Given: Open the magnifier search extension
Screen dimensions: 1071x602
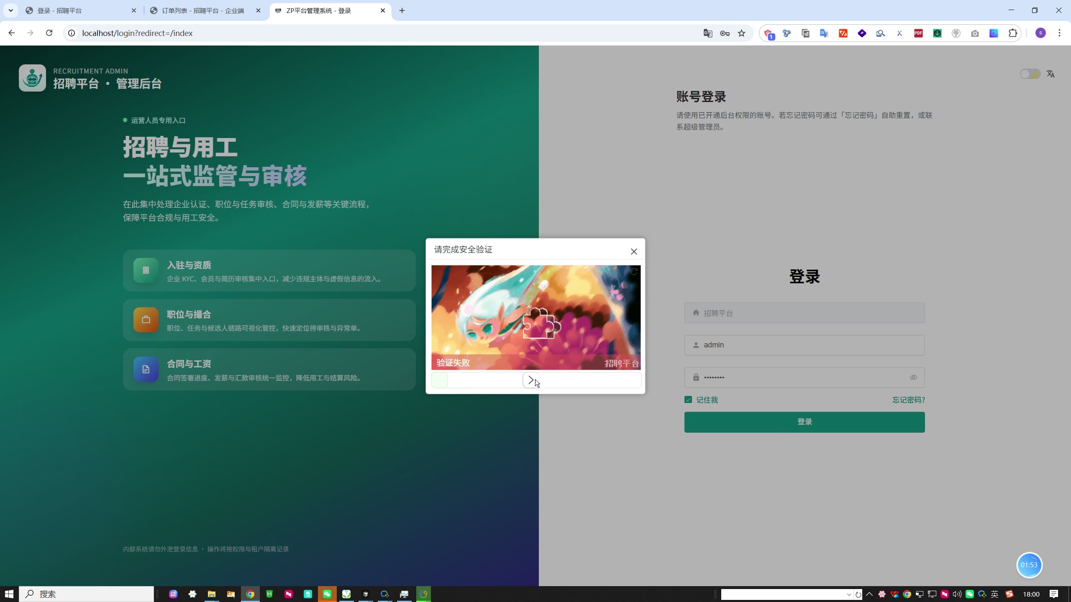Looking at the screenshot, I should click(x=881, y=33).
